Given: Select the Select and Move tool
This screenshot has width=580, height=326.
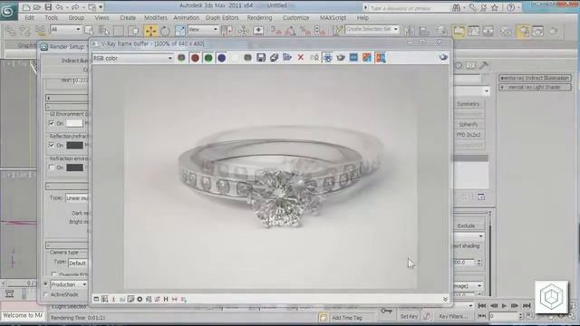Looking at the screenshot, I should [x=150, y=31].
